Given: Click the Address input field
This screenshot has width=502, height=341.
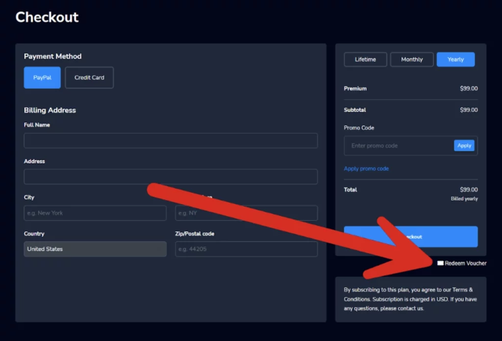Looking at the screenshot, I should tap(171, 177).
